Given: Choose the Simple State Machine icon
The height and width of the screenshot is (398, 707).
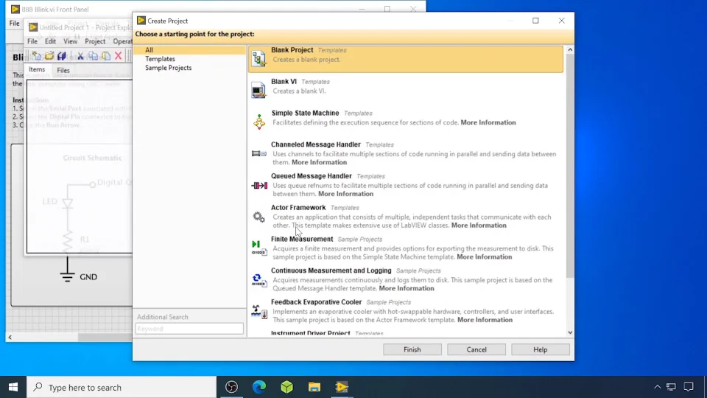Looking at the screenshot, I should (258, 122).
